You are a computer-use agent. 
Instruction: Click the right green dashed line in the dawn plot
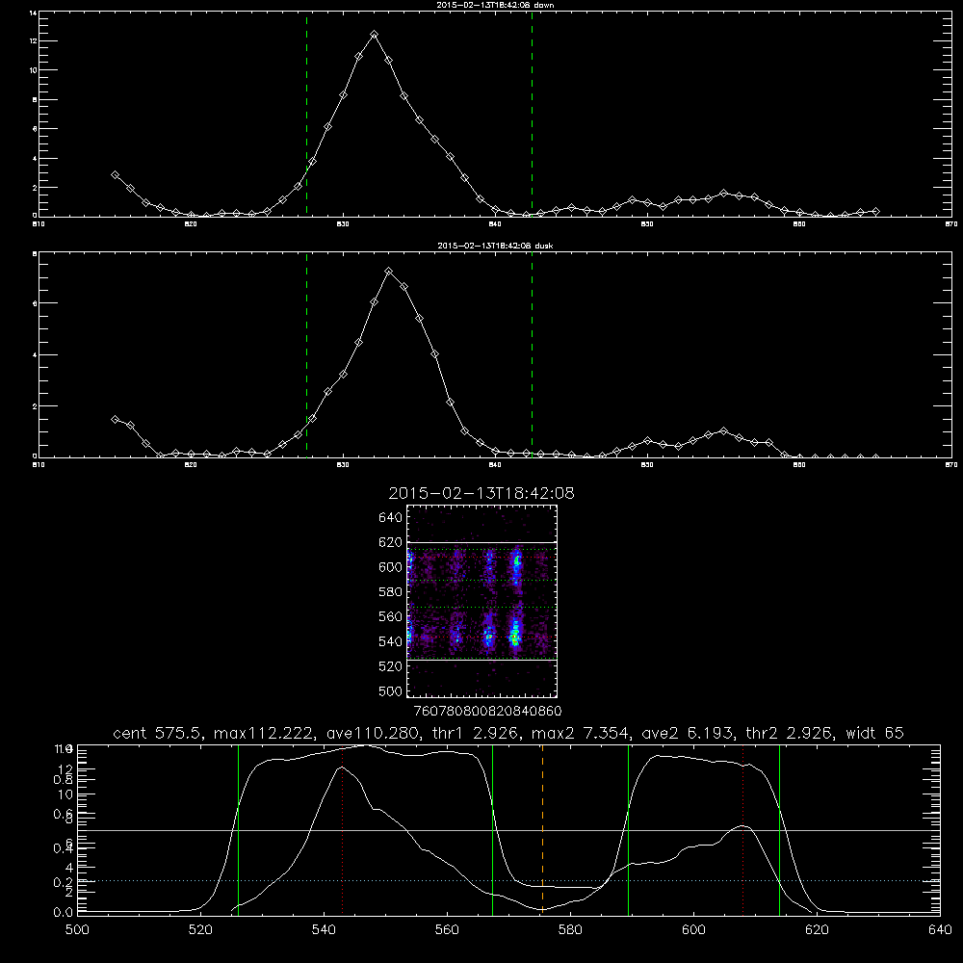point(532,114)
